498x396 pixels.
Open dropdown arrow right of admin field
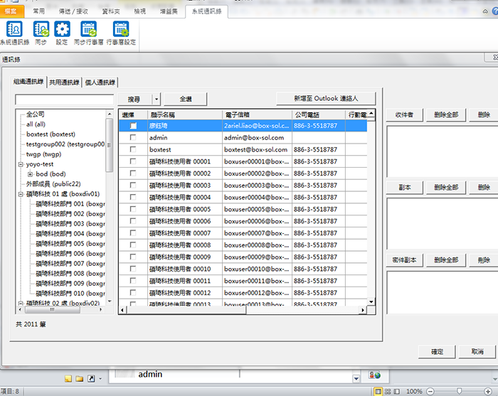(x=356, y=378)
